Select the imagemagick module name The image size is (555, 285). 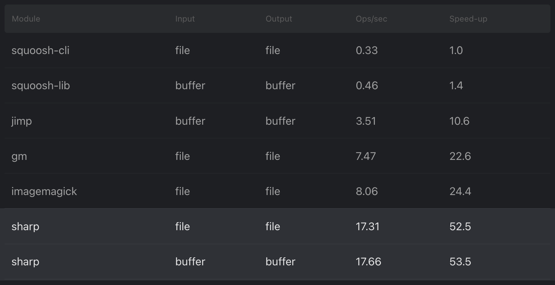(44, 192)
